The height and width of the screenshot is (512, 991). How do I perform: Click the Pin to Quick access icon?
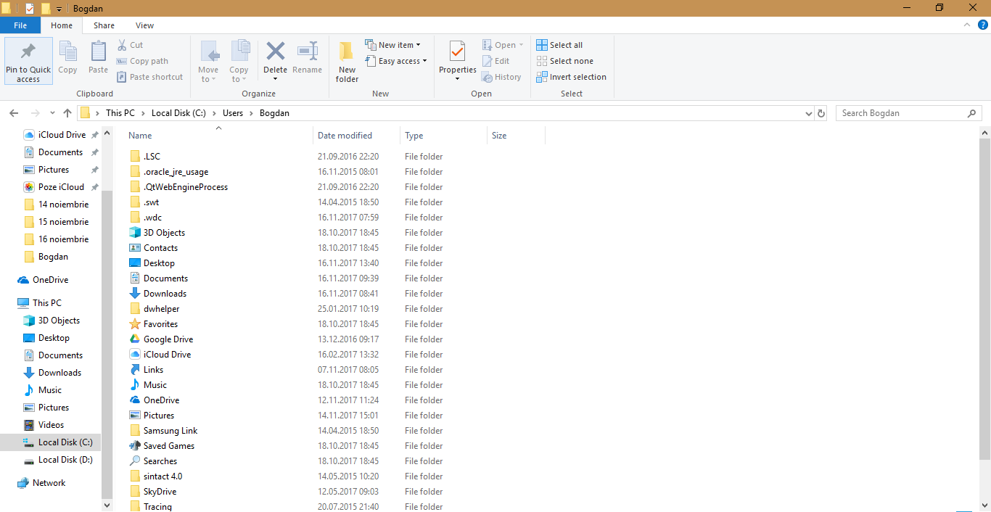click(28, 52)
